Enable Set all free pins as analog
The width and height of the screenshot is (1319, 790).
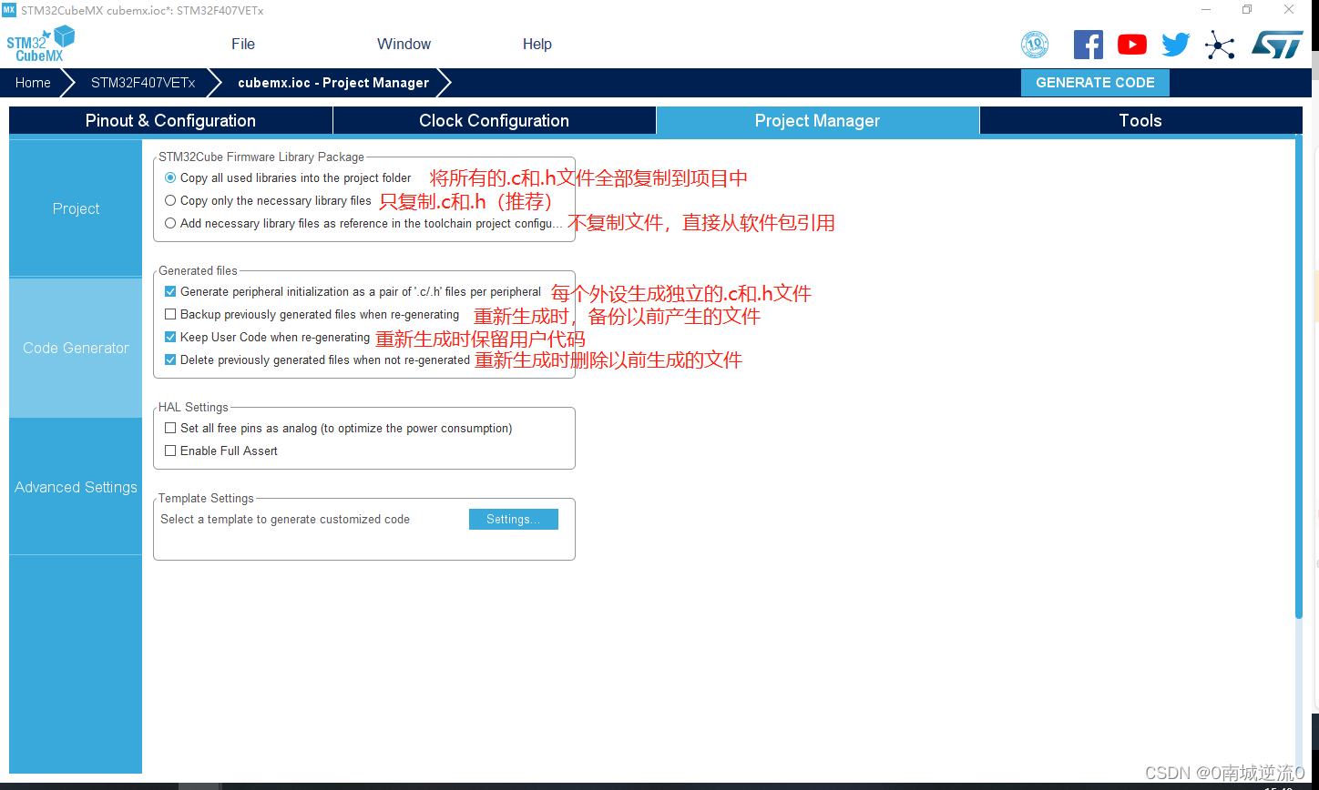(170, 428)
